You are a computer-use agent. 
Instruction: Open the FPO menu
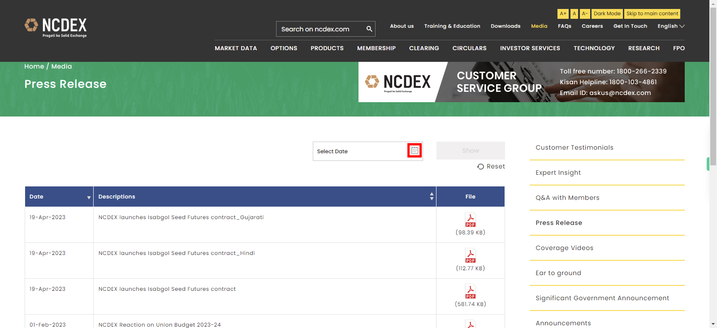tap(679, 48)
